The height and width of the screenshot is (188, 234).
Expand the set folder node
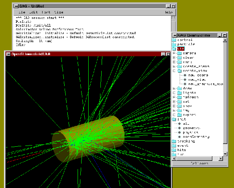174,101
